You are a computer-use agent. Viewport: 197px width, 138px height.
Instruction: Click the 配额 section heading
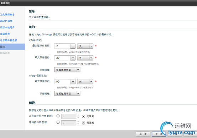click(x=32, y=103)
